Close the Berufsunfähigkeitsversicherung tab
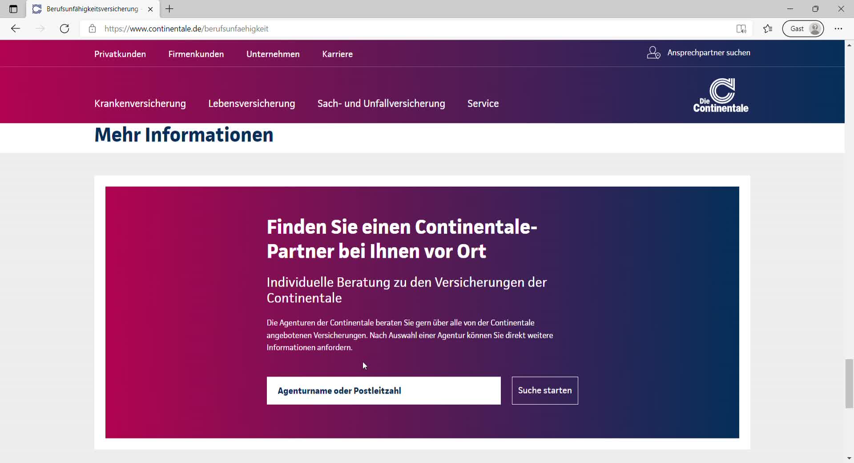The width and height of the screenshot is (854, 463). tap(150, 9)
